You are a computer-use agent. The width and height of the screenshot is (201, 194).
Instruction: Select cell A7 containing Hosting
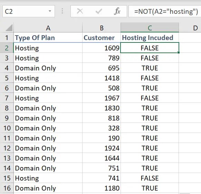point(48,98)
